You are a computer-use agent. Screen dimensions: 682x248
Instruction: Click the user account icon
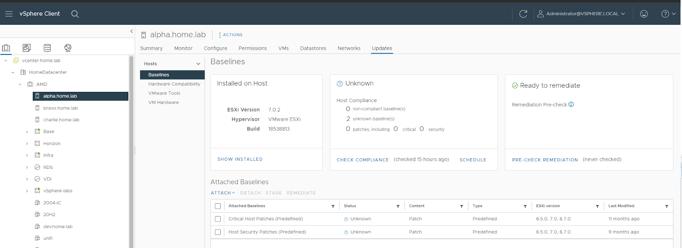540,14
